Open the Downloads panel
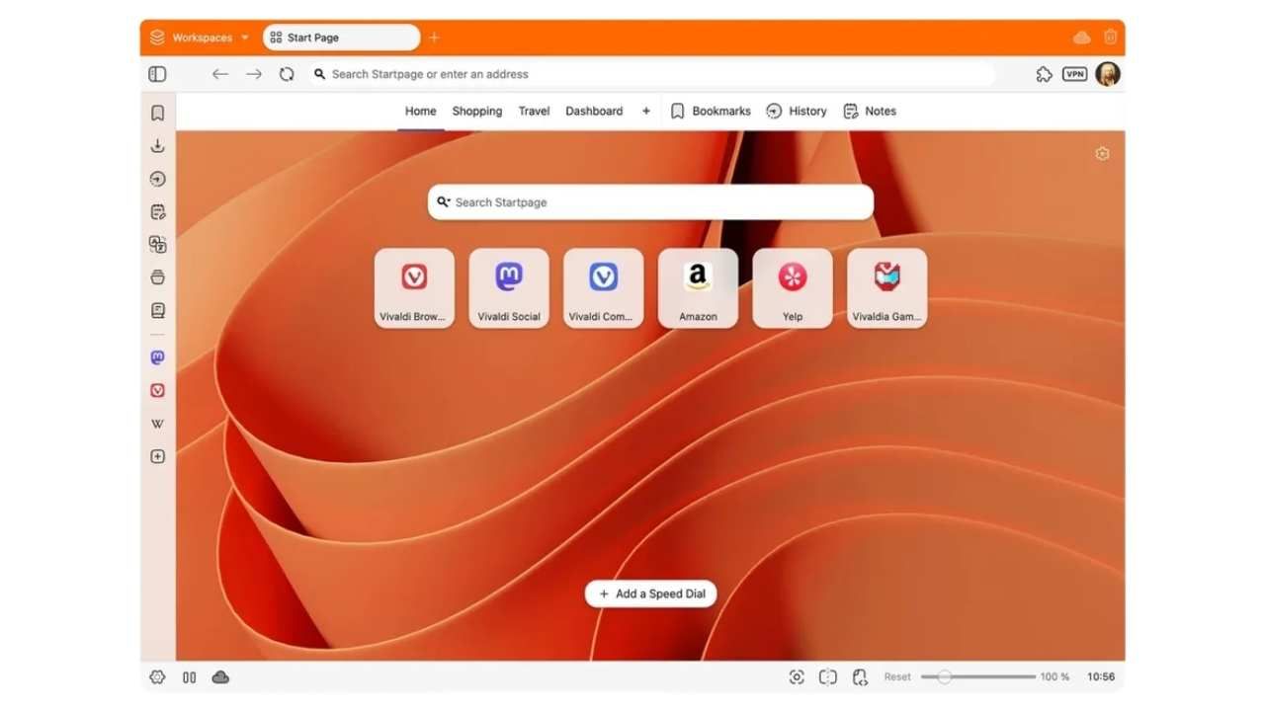This screenshot has height=711, width=1265. coord(157,145)
